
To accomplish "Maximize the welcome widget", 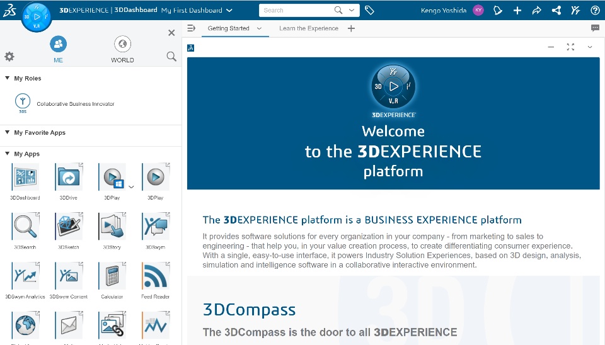I will pos(571,47).
